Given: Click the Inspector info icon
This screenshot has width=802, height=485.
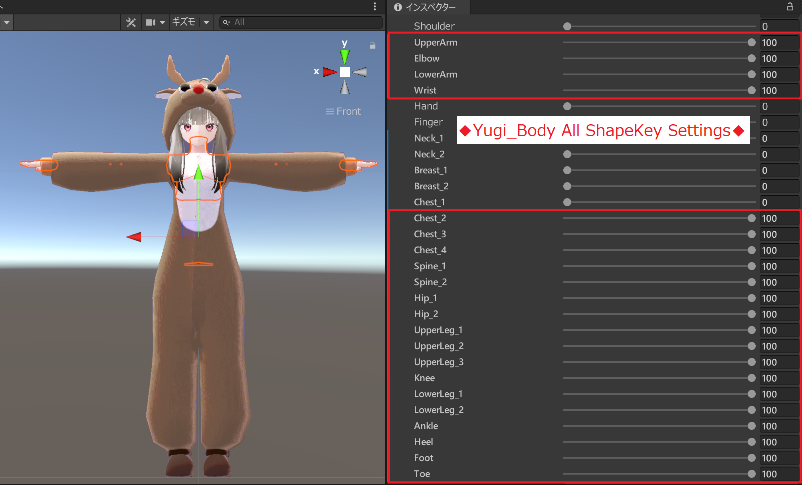Looking at the screenshot, I should 398,7.
